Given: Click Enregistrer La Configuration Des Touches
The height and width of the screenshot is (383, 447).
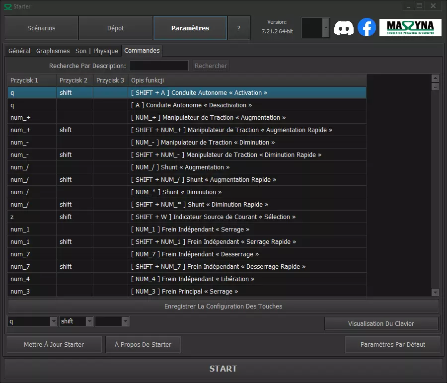Looking at the screenshot, I should tap(223, 306).
